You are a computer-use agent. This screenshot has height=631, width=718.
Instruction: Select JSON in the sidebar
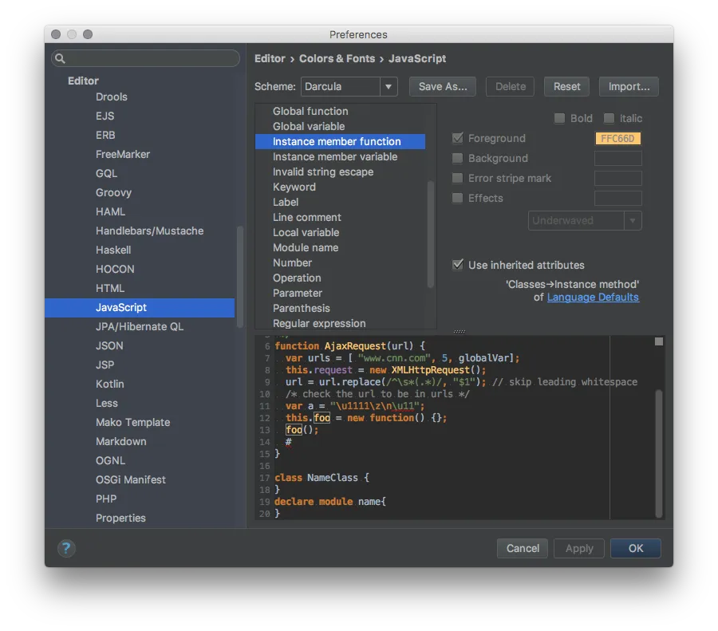pos(109,345)
